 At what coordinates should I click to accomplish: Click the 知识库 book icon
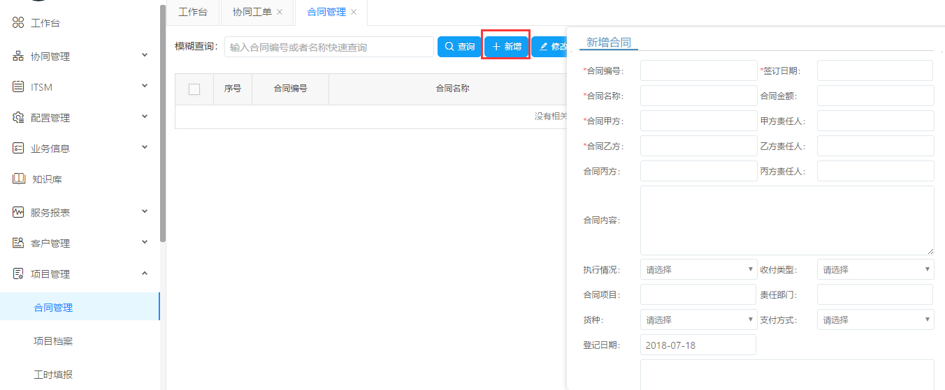tap(18, 179)
